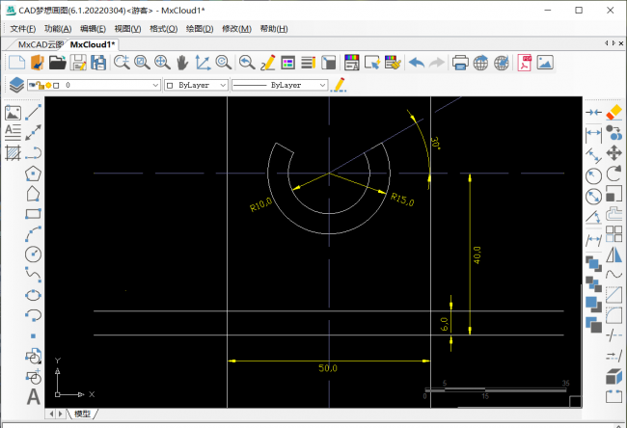
Task: Click the match properties pencil icon
Action: point(340,85)
